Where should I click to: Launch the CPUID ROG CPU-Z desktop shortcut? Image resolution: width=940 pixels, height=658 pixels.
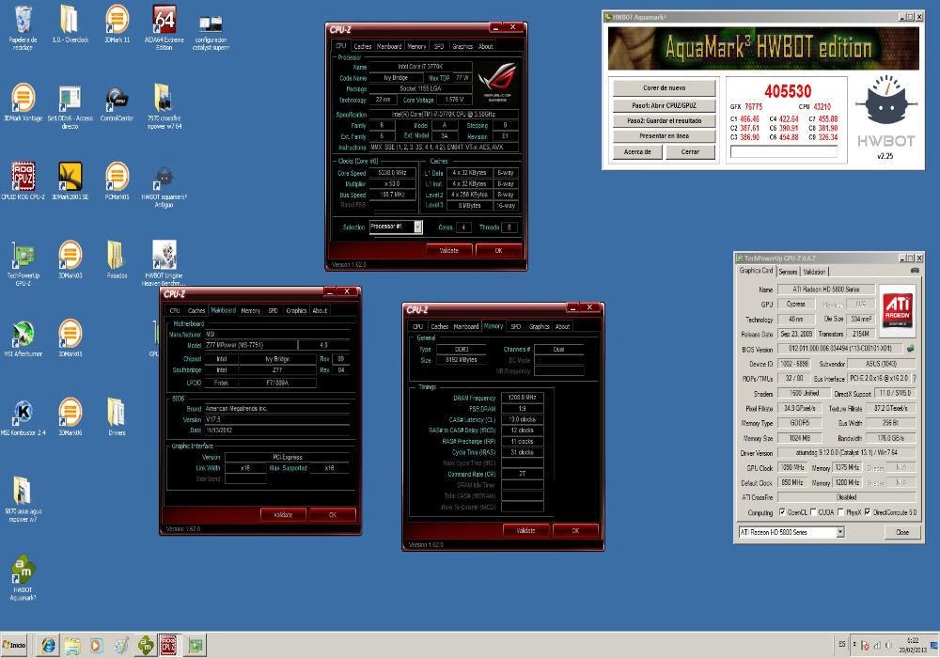pyautogui.click(x=23, y=180)
